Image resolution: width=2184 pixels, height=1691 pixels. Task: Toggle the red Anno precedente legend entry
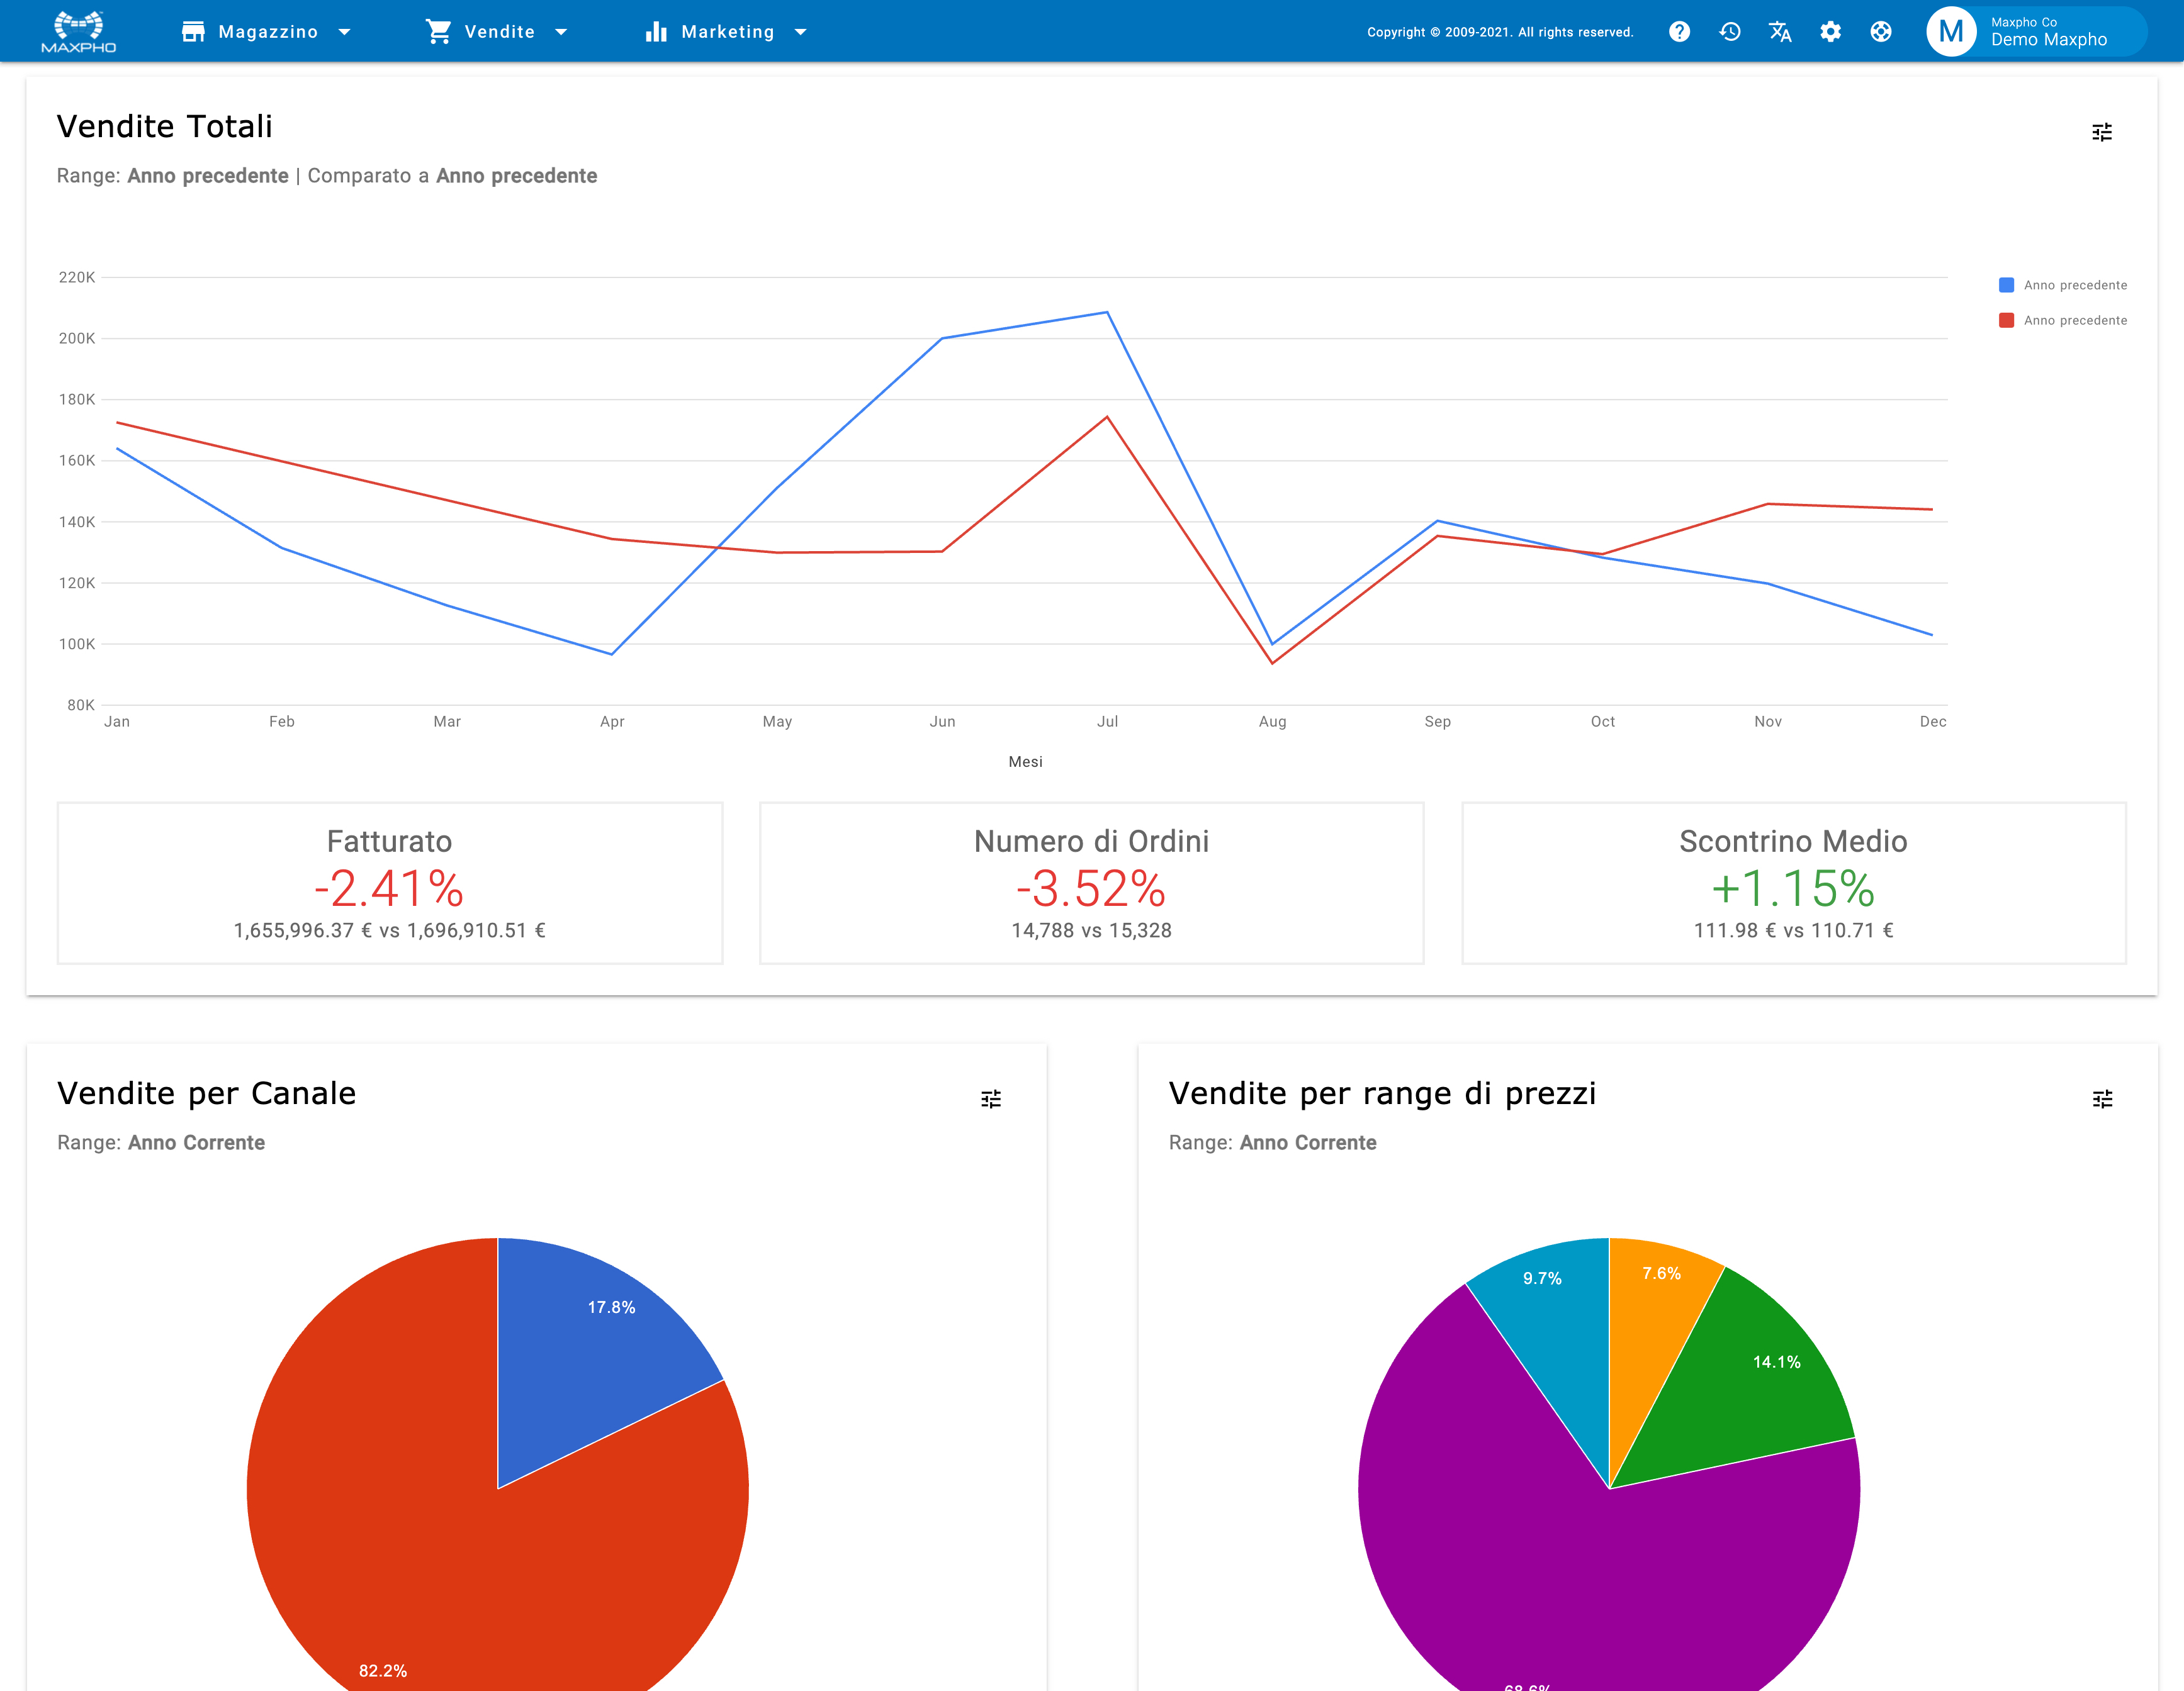tap(2062, 320)
